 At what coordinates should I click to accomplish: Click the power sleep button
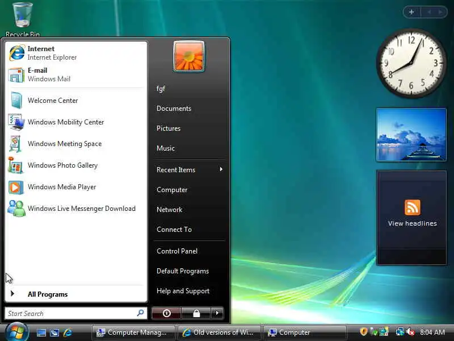point(166,313)
